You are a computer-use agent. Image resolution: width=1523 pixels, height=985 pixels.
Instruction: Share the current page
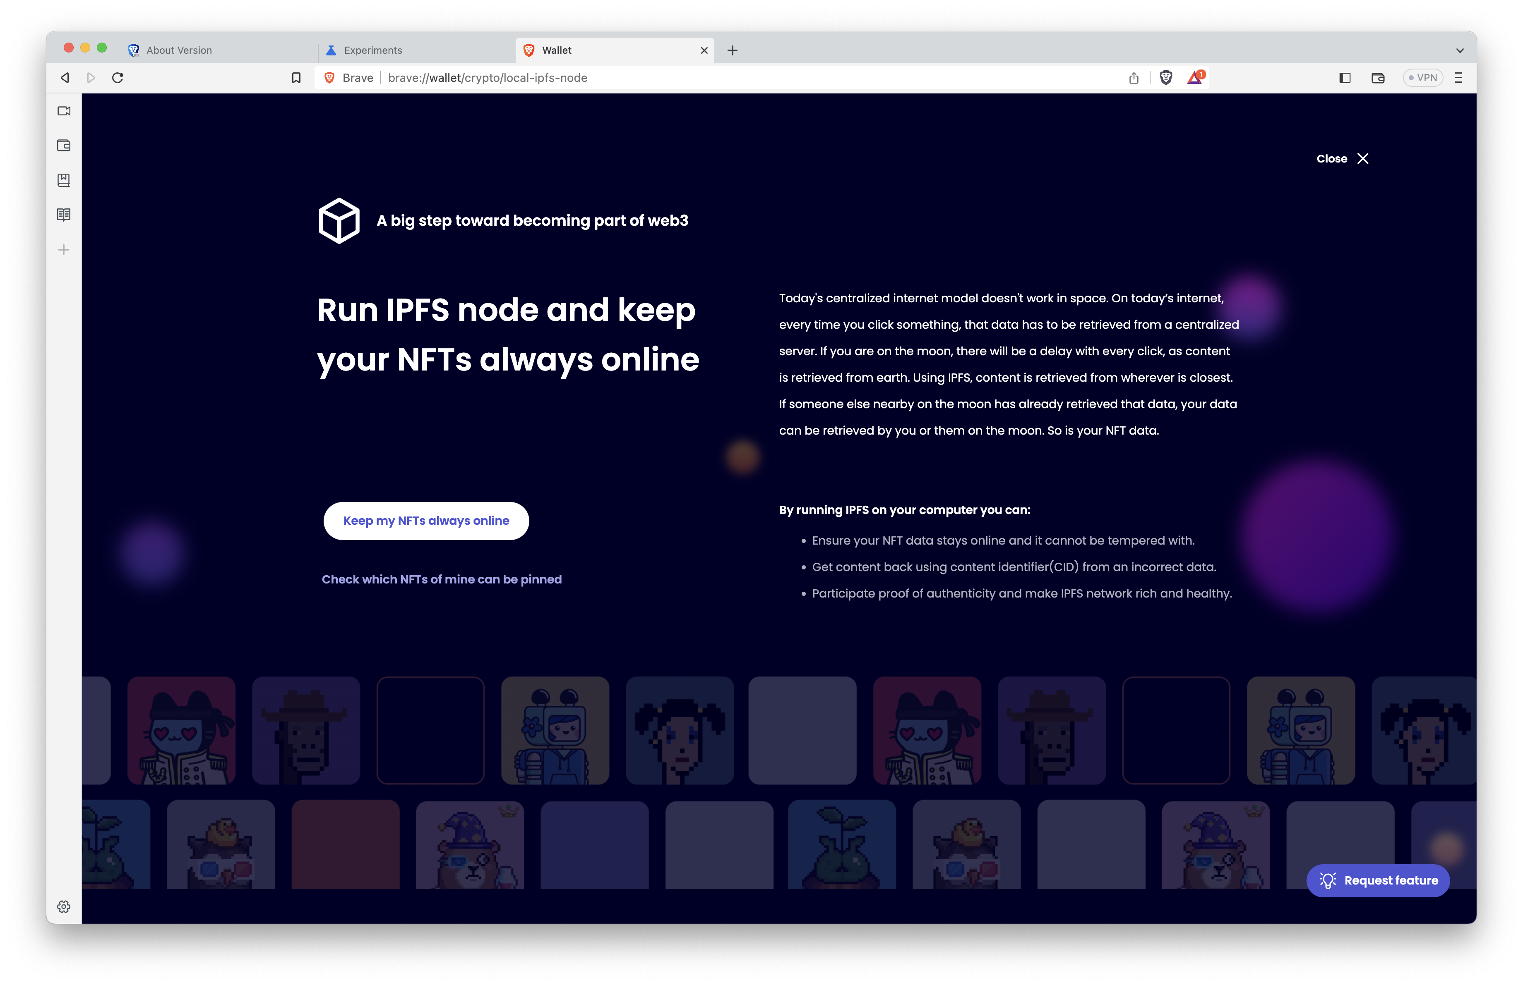[1133, 77]
